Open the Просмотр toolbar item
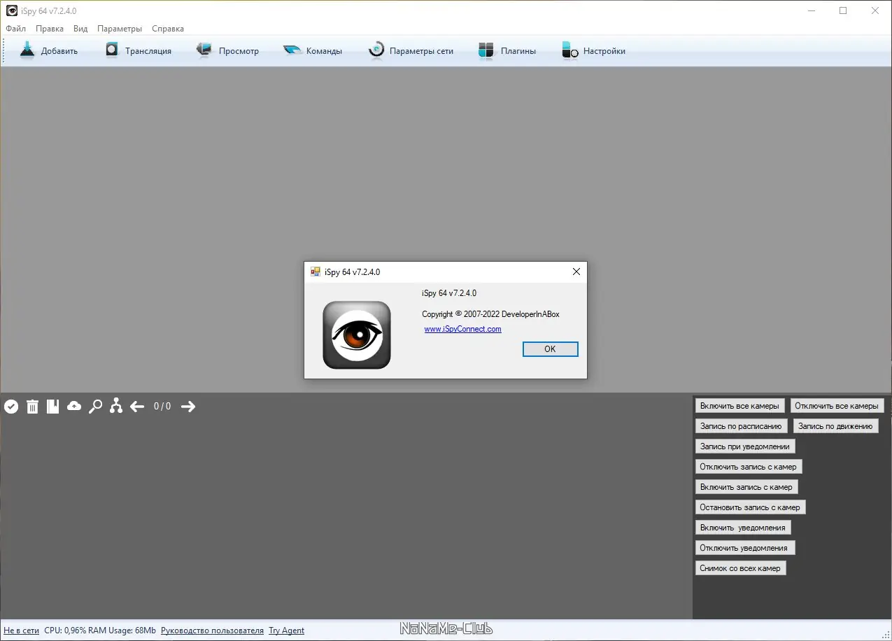This screenshot has width=892, height=641. (x=227, y=50)
